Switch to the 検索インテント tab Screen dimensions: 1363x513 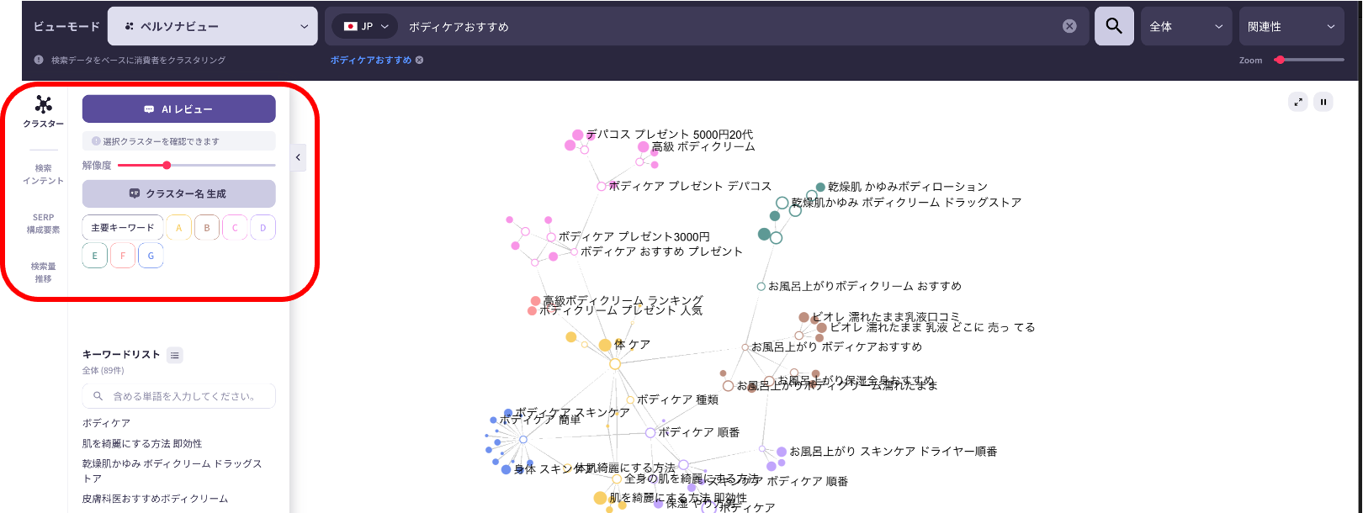[x=44, y=174]
